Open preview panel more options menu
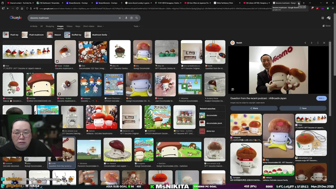 tap(318, 43)
